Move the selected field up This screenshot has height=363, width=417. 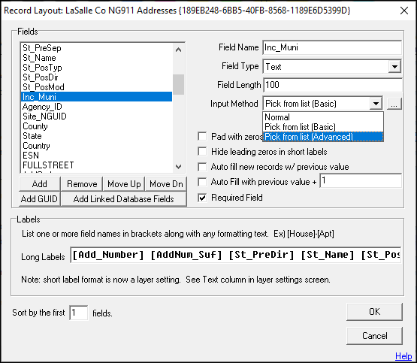(124, 184)
